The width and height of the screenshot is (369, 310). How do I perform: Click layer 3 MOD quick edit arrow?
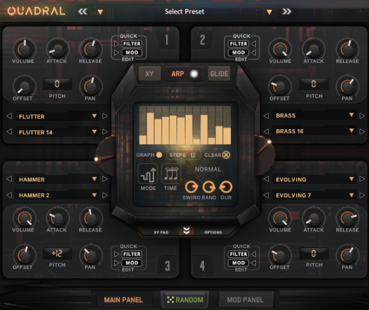point(116,263)
